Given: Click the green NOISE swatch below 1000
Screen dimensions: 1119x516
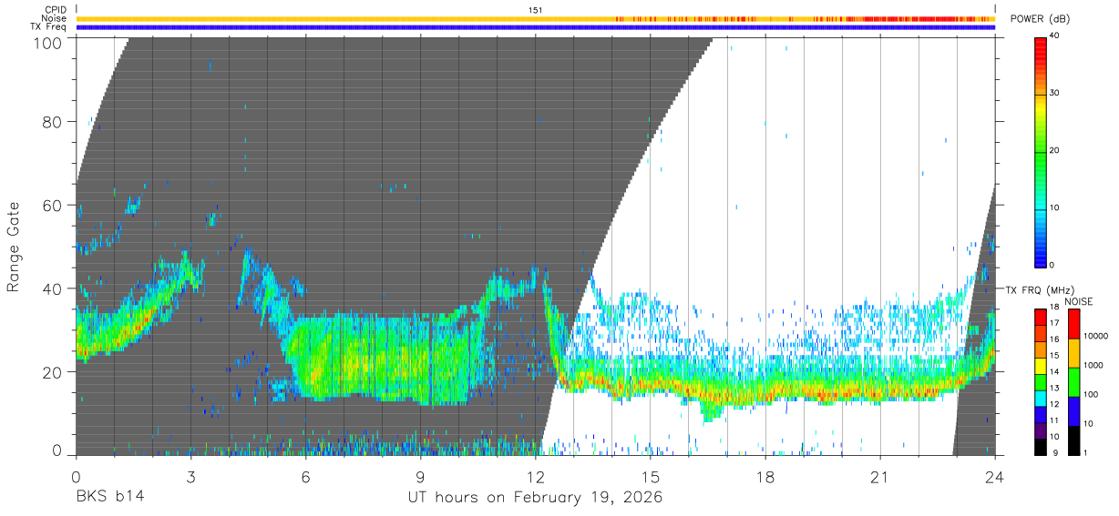Looking at the screenshot, I should [x=1073, y=382].
